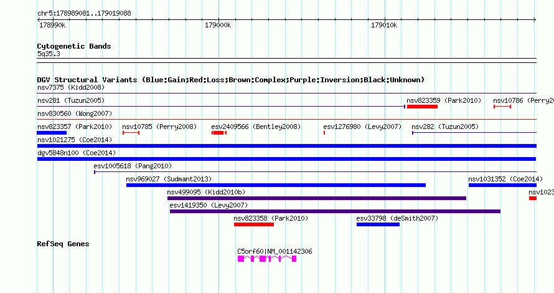
Task: Select the dgv5848n100 (Coe2014) label
Action: (77, 153)
